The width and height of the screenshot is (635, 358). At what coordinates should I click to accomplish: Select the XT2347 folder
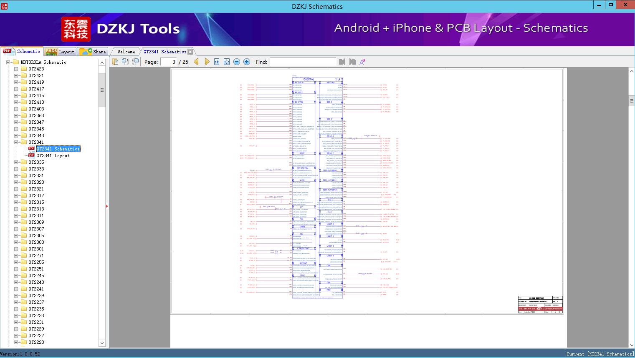(36, 122)
